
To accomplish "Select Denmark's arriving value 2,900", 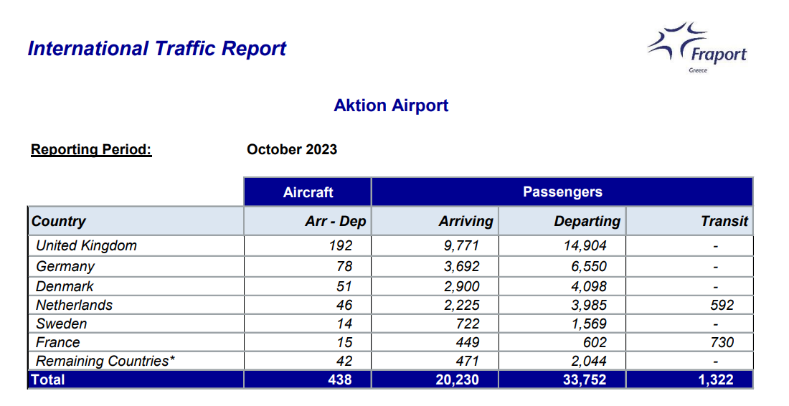I will pyautogui.click(x=461, y=286).
